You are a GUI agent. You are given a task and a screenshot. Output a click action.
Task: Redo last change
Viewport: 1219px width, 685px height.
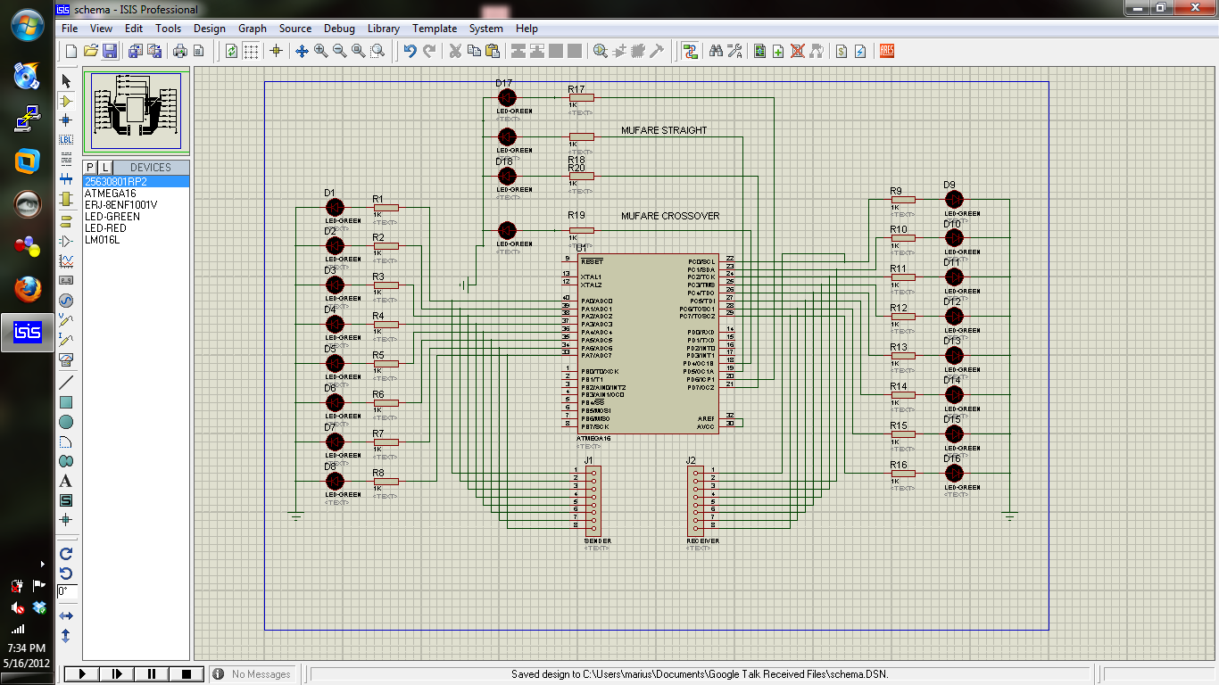(x=429, y=51)
